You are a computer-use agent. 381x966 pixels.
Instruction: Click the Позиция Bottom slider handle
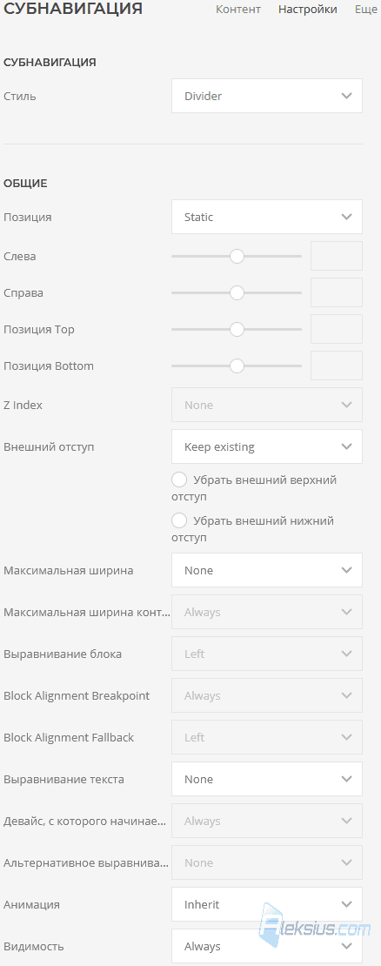click(237, 366)
